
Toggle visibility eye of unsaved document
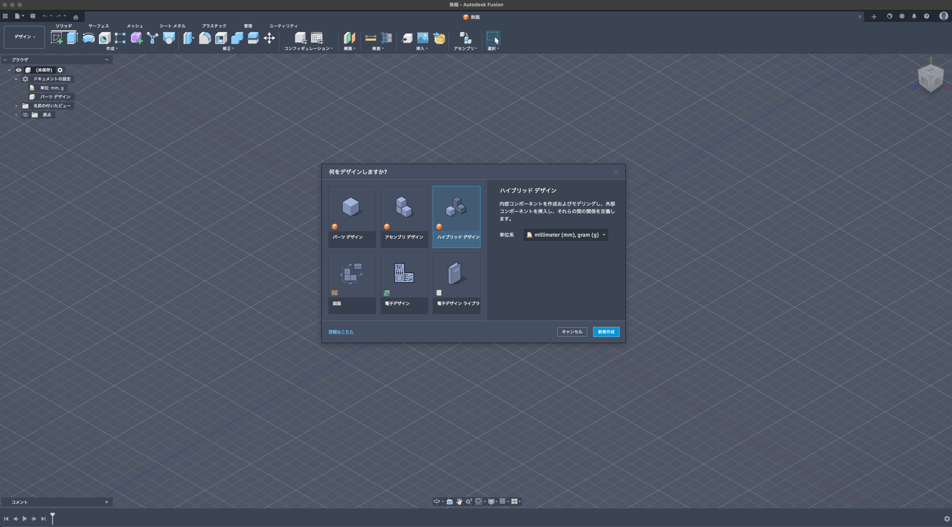(19, 70)
